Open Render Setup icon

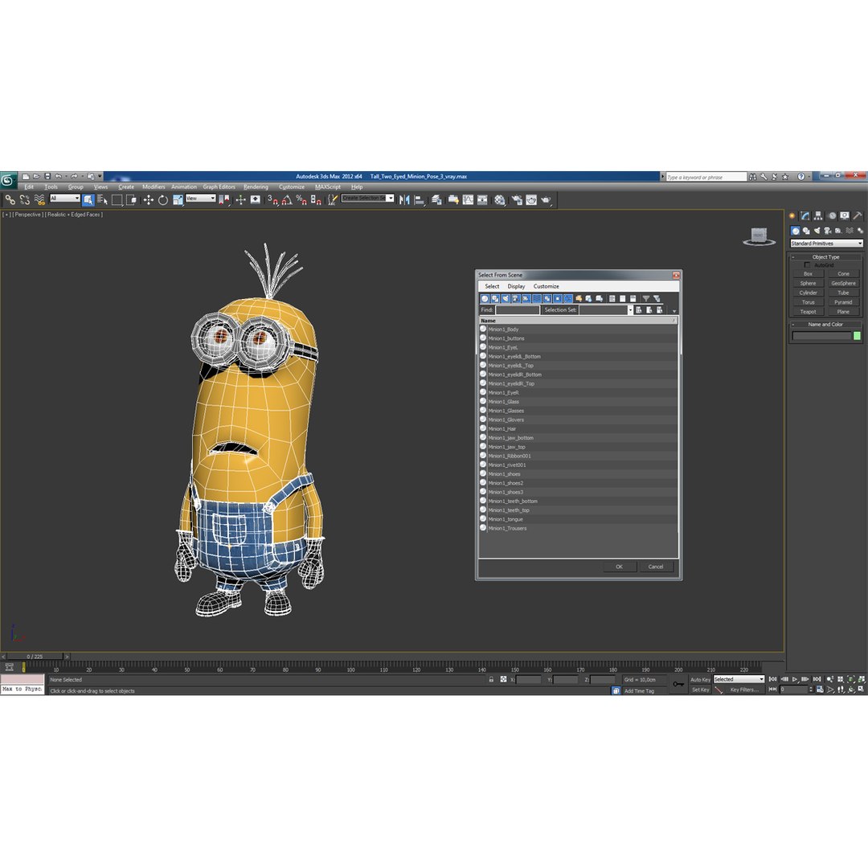tap(517, 200)
